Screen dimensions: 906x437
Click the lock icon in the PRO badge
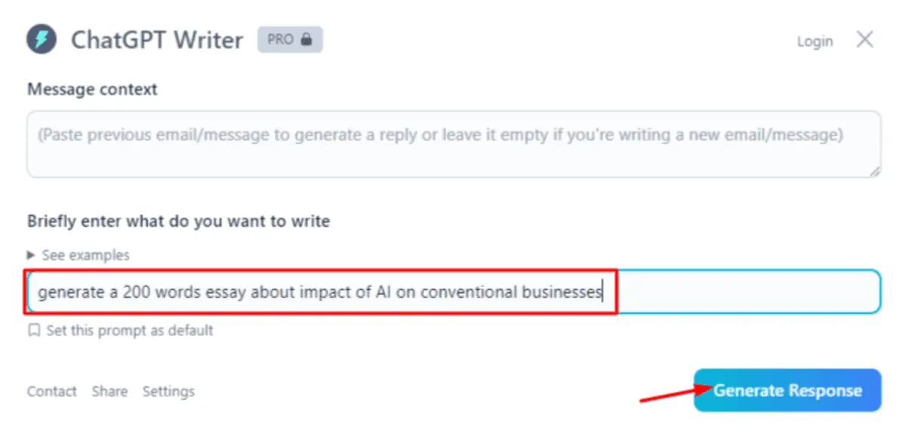pos(307,40)
